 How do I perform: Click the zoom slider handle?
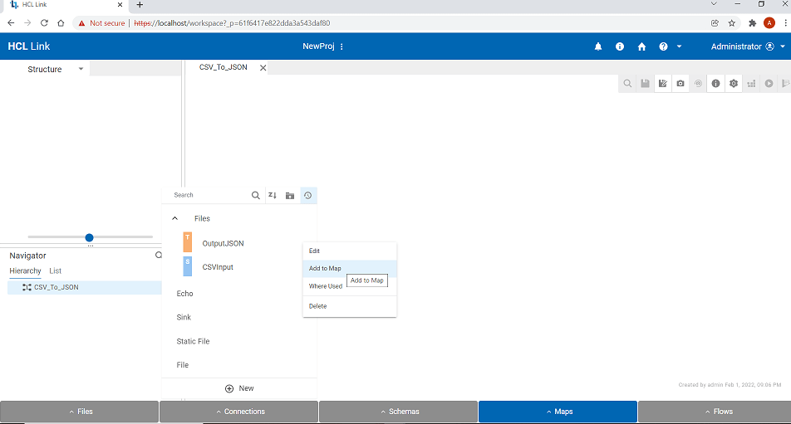[89, 237]
